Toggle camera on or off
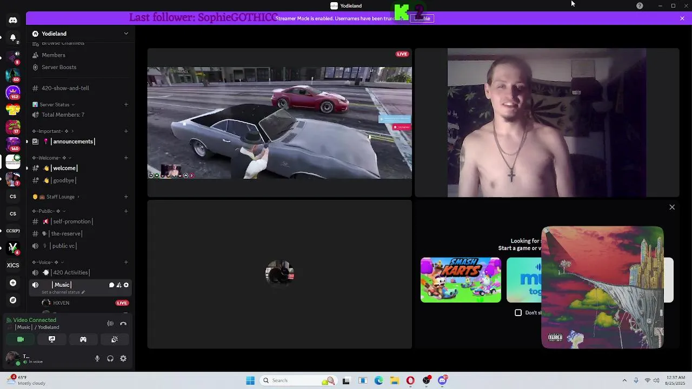This screenshot has width=692, height=389. pos(21,339)
